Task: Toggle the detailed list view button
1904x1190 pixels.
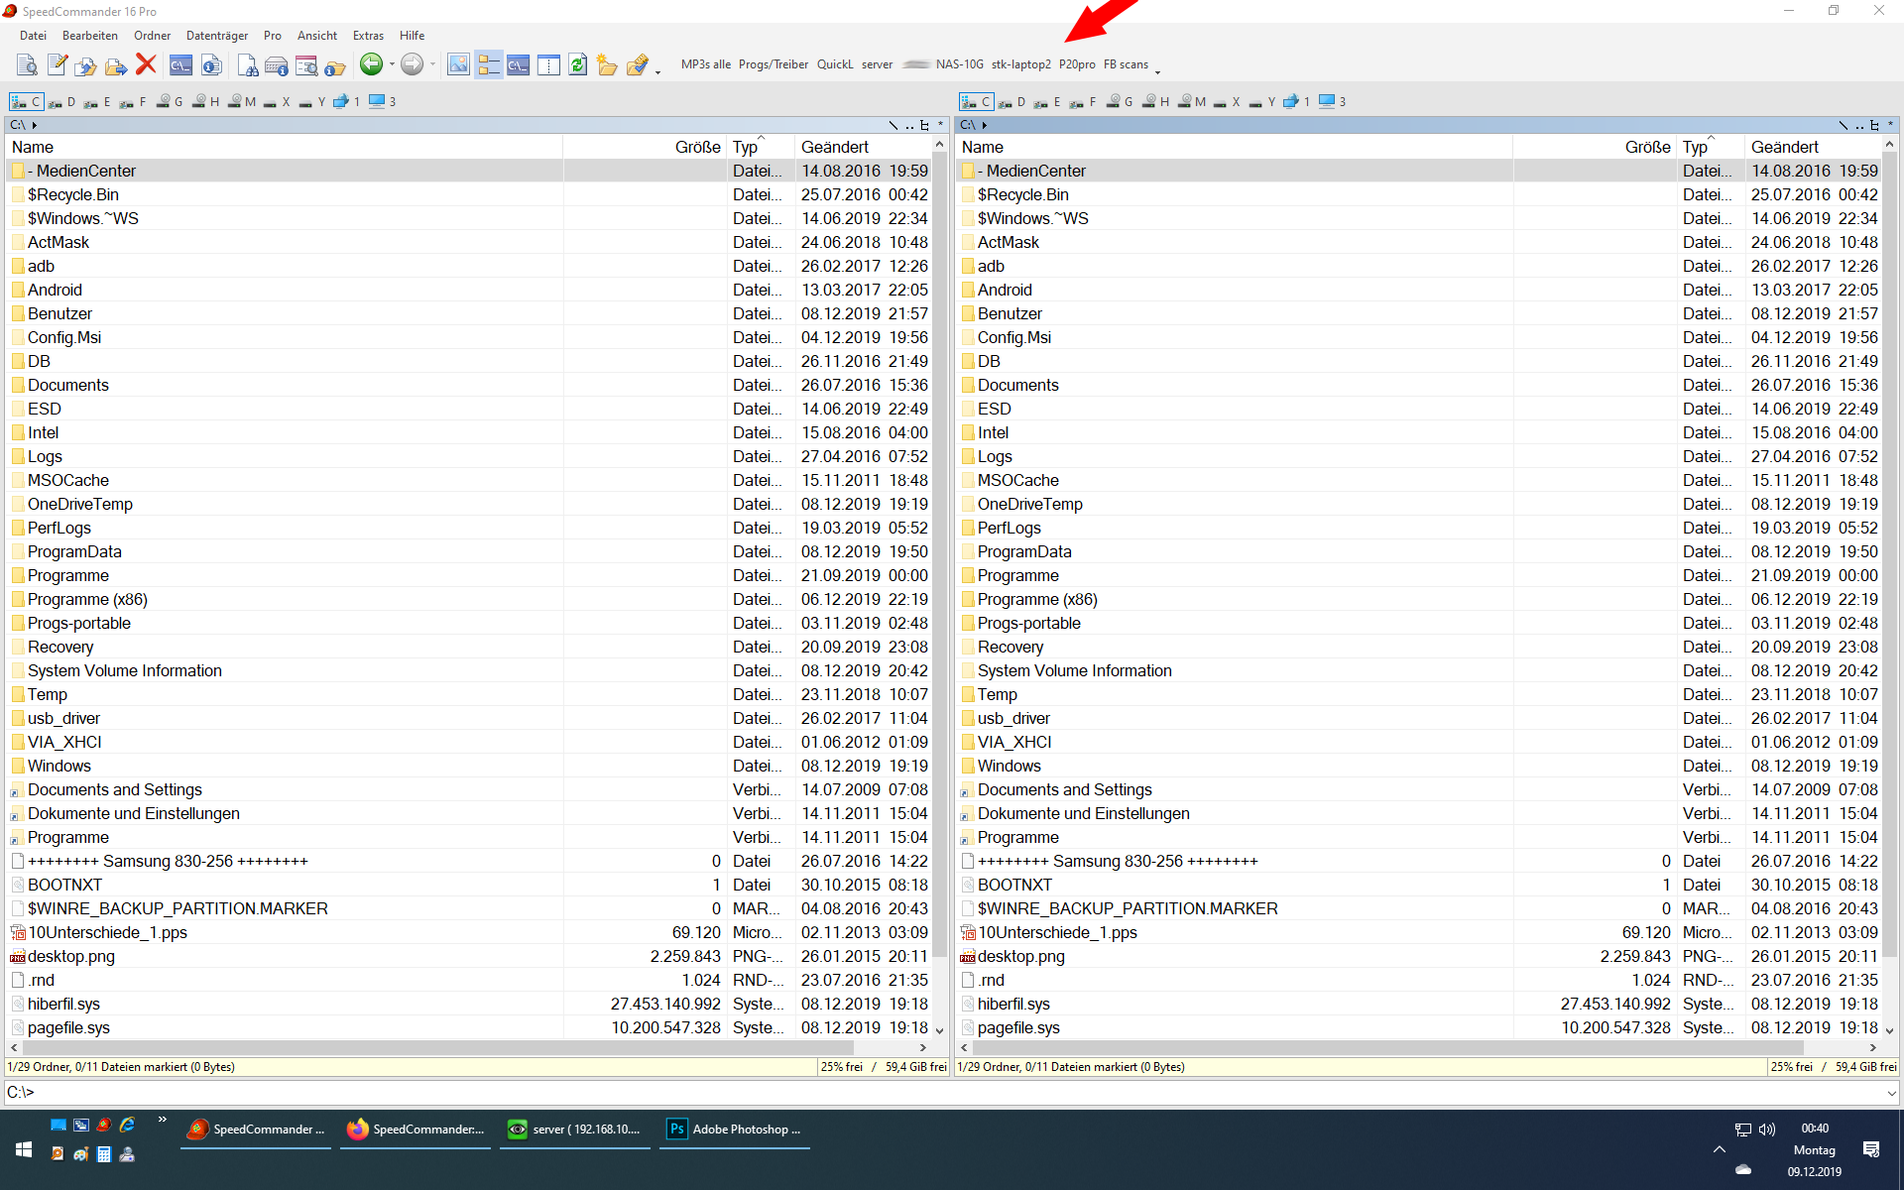Action: 488,64
